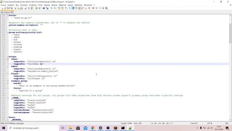Collapse the Owner block fold marker

[8, 59]
